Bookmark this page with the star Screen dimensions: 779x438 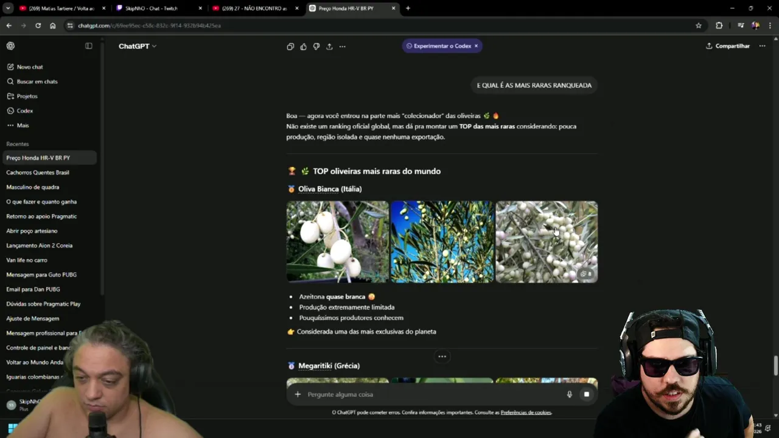699,26
